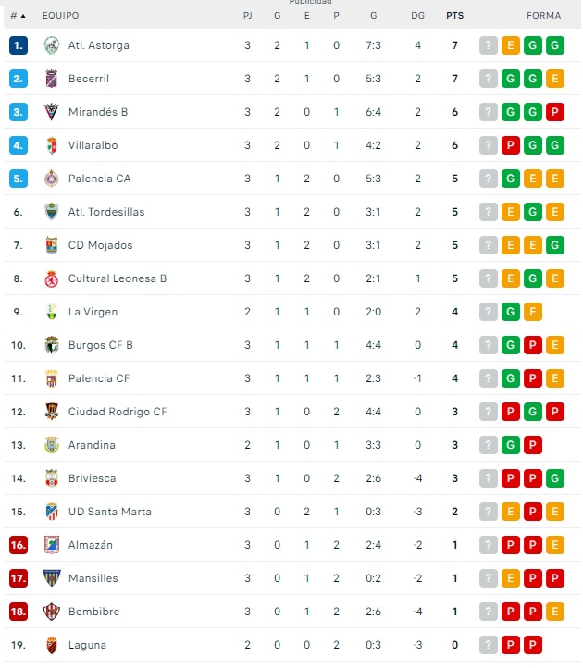
Task: Click the Cultural Leonesa B badge
Action: (x=52, y=278)
